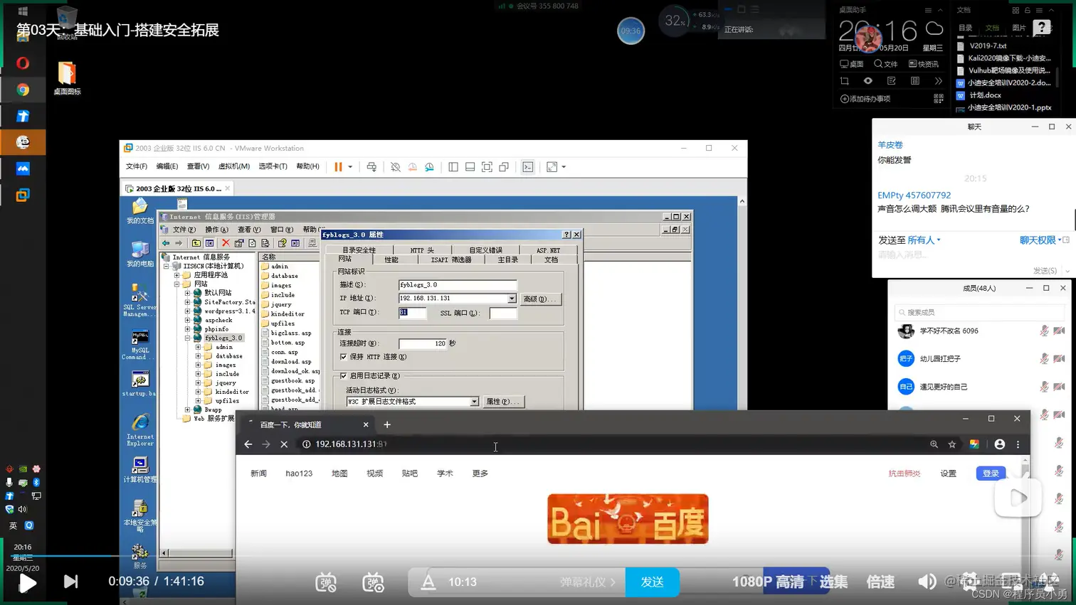Expand the 默认网站 tree node
1076x605 pixels.
pos(188,293)
